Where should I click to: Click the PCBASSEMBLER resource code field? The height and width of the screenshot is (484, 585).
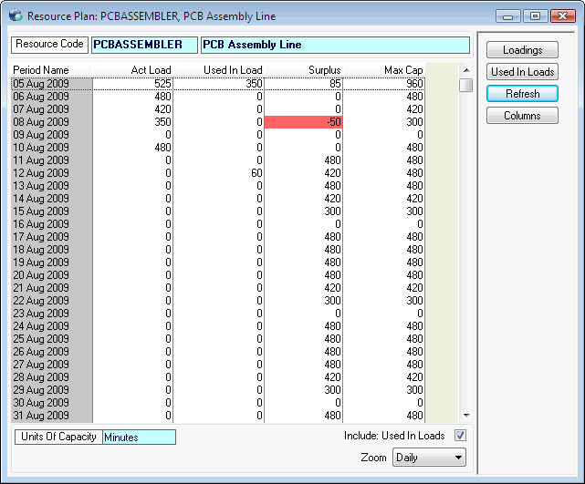click(143, 45)
